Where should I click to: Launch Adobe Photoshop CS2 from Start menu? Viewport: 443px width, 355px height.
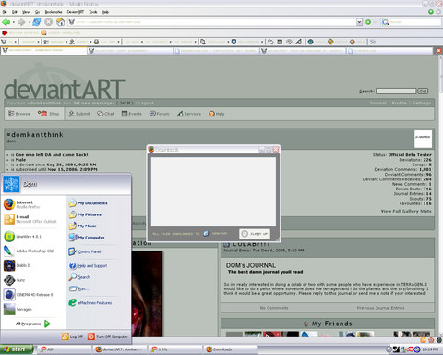pyautogui.click(x=29, y=251)
